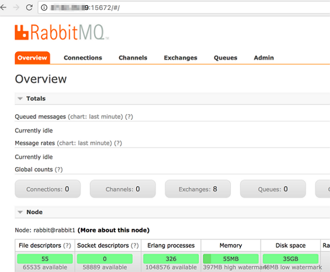Click the Exchanges: 8 count button

pyautogui.click(x=198, y=189)
